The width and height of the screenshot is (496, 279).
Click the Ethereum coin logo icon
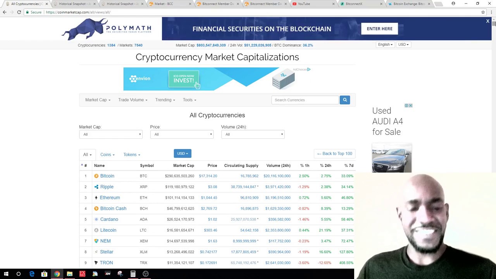[96, 198]
